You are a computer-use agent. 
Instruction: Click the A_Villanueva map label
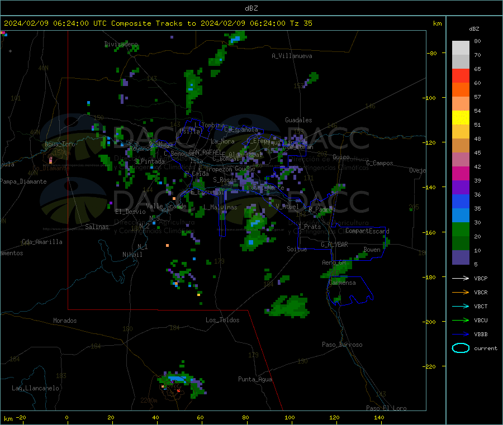(x=292, y=56)
